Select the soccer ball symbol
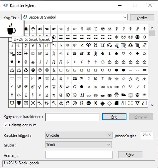The width and height of the screenshot is (158, 168). [x=68, y=95]
